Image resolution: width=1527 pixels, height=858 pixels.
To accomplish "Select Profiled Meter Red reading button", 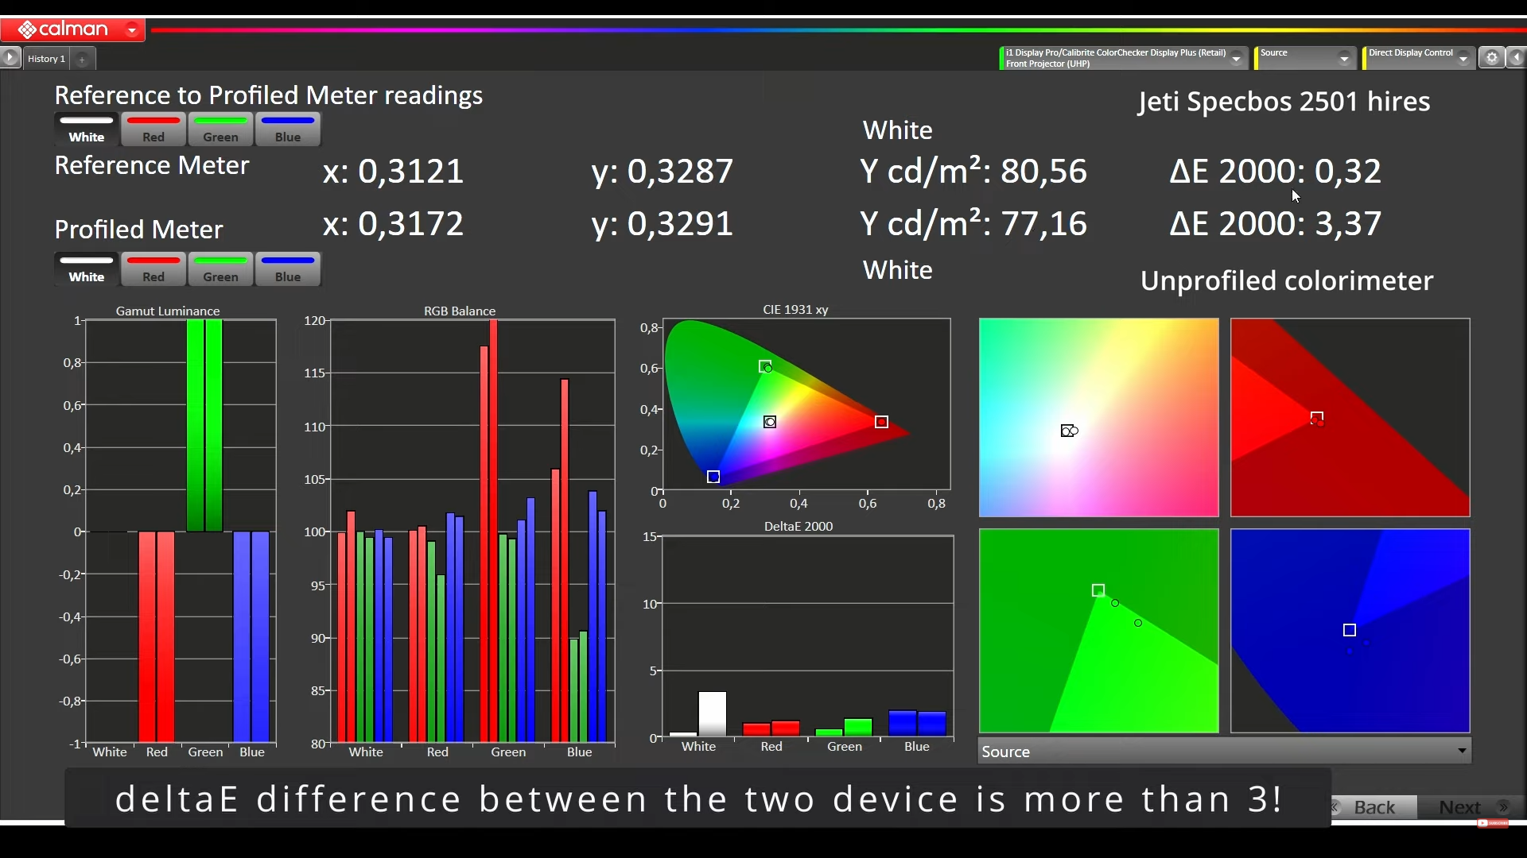I will click(153, 269).
